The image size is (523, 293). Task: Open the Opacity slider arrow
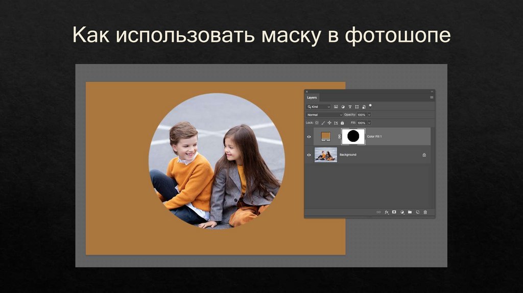pyautogui.click(x=369, y=115)
